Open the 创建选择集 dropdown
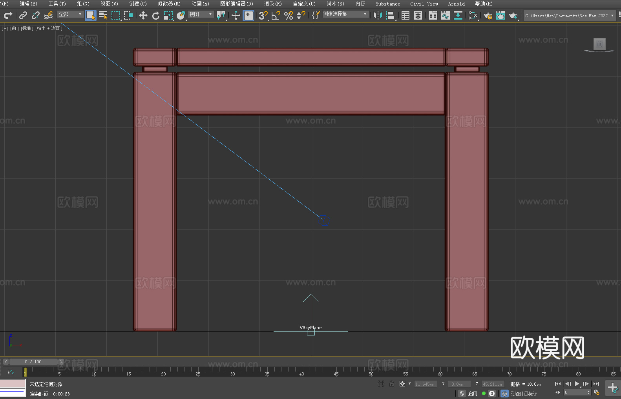The width and height of the screenshot is (621, 399). [x=345, y=14]
